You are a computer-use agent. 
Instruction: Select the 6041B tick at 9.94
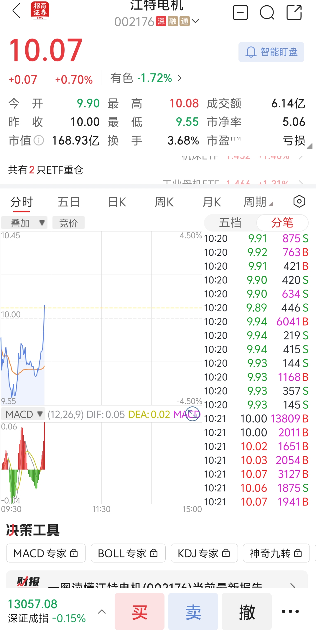(256, 321)
